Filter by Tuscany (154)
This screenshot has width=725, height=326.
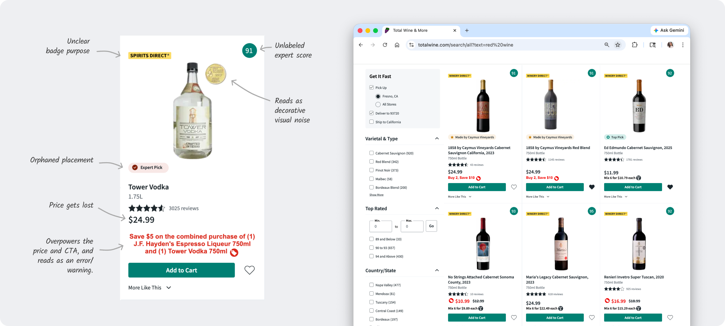tap(371, 302)
